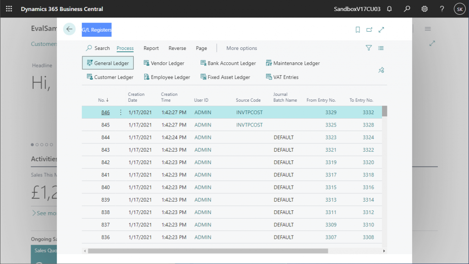Open the SK user account avatar

click(x=460, y=9)
